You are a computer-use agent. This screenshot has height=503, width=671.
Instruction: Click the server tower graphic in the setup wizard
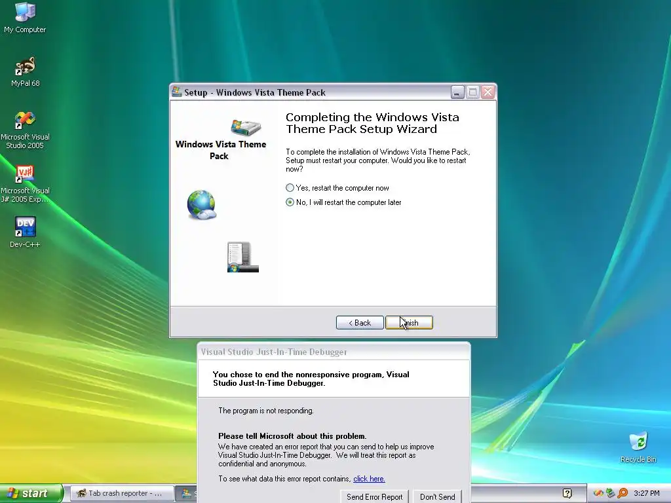(x=242, y=257)
